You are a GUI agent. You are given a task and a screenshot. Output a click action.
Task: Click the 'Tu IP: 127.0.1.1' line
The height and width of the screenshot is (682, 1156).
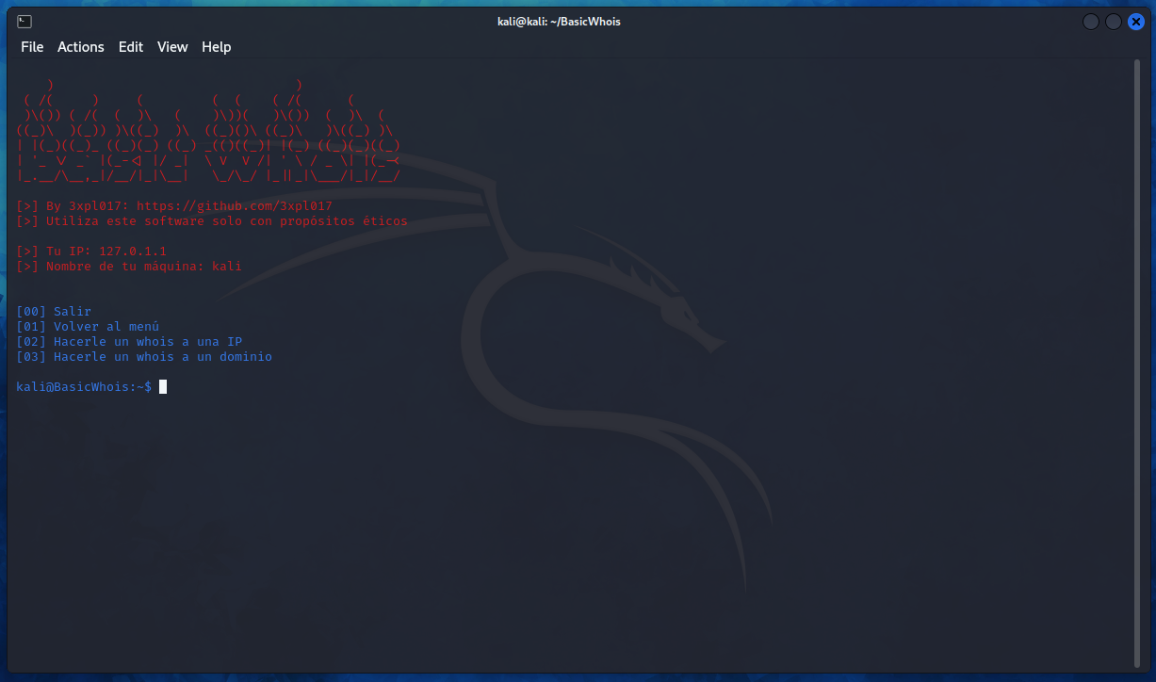pos(91,252)
